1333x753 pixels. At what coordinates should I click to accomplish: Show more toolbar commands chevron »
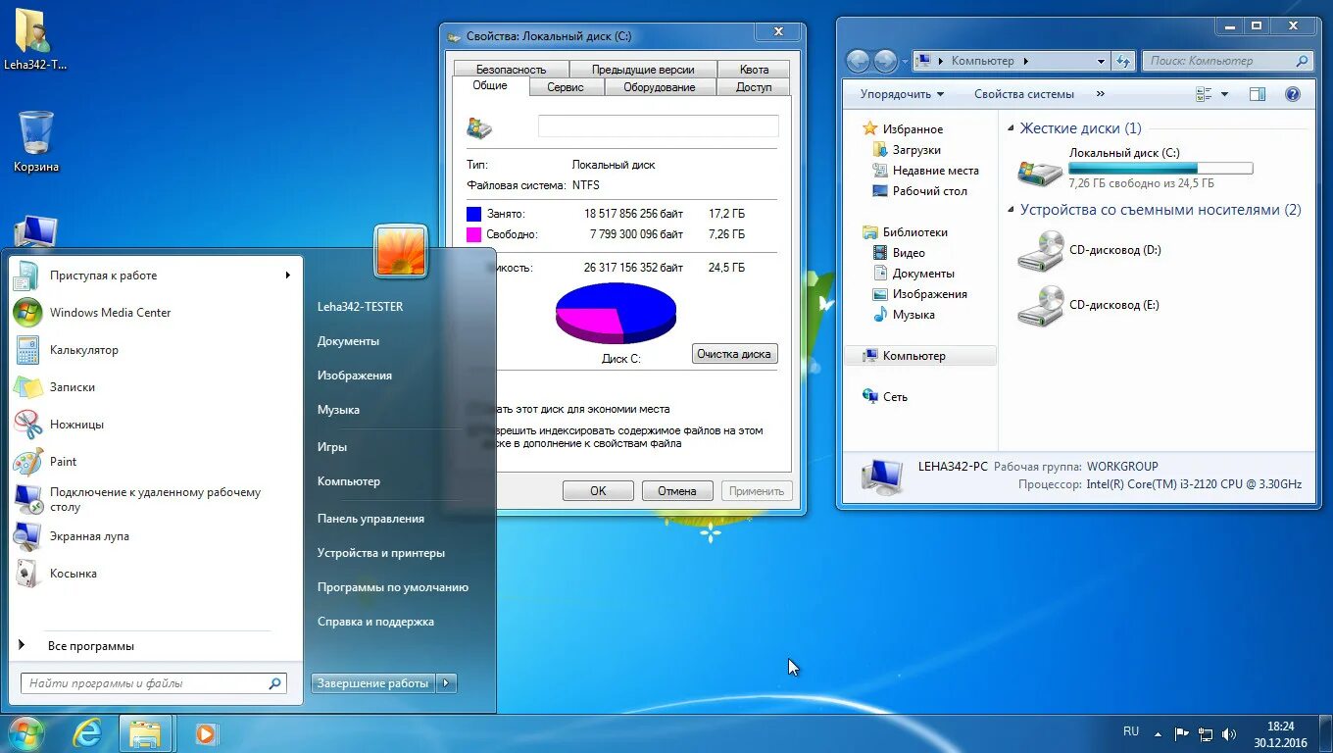(1100, 94)
